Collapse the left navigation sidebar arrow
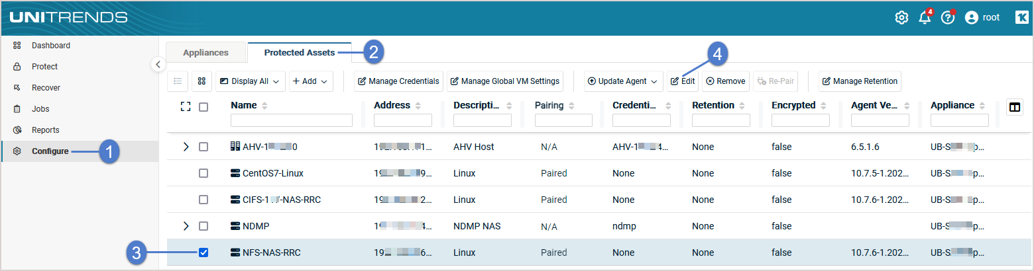The image size is (1034, 271). coord(157,64)
